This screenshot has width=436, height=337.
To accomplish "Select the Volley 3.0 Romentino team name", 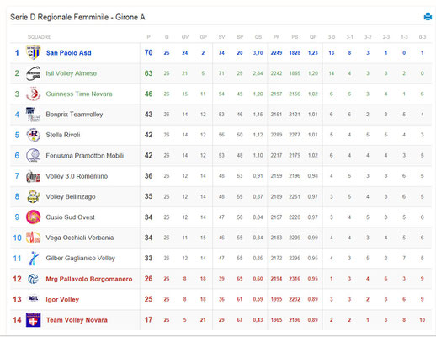I will point(77,176).
